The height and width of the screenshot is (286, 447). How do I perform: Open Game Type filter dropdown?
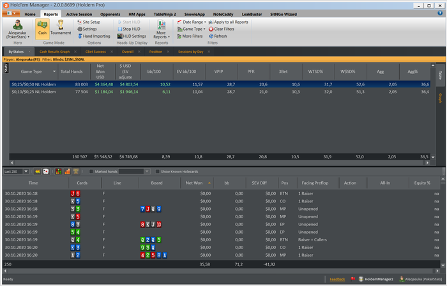(191, 29)
